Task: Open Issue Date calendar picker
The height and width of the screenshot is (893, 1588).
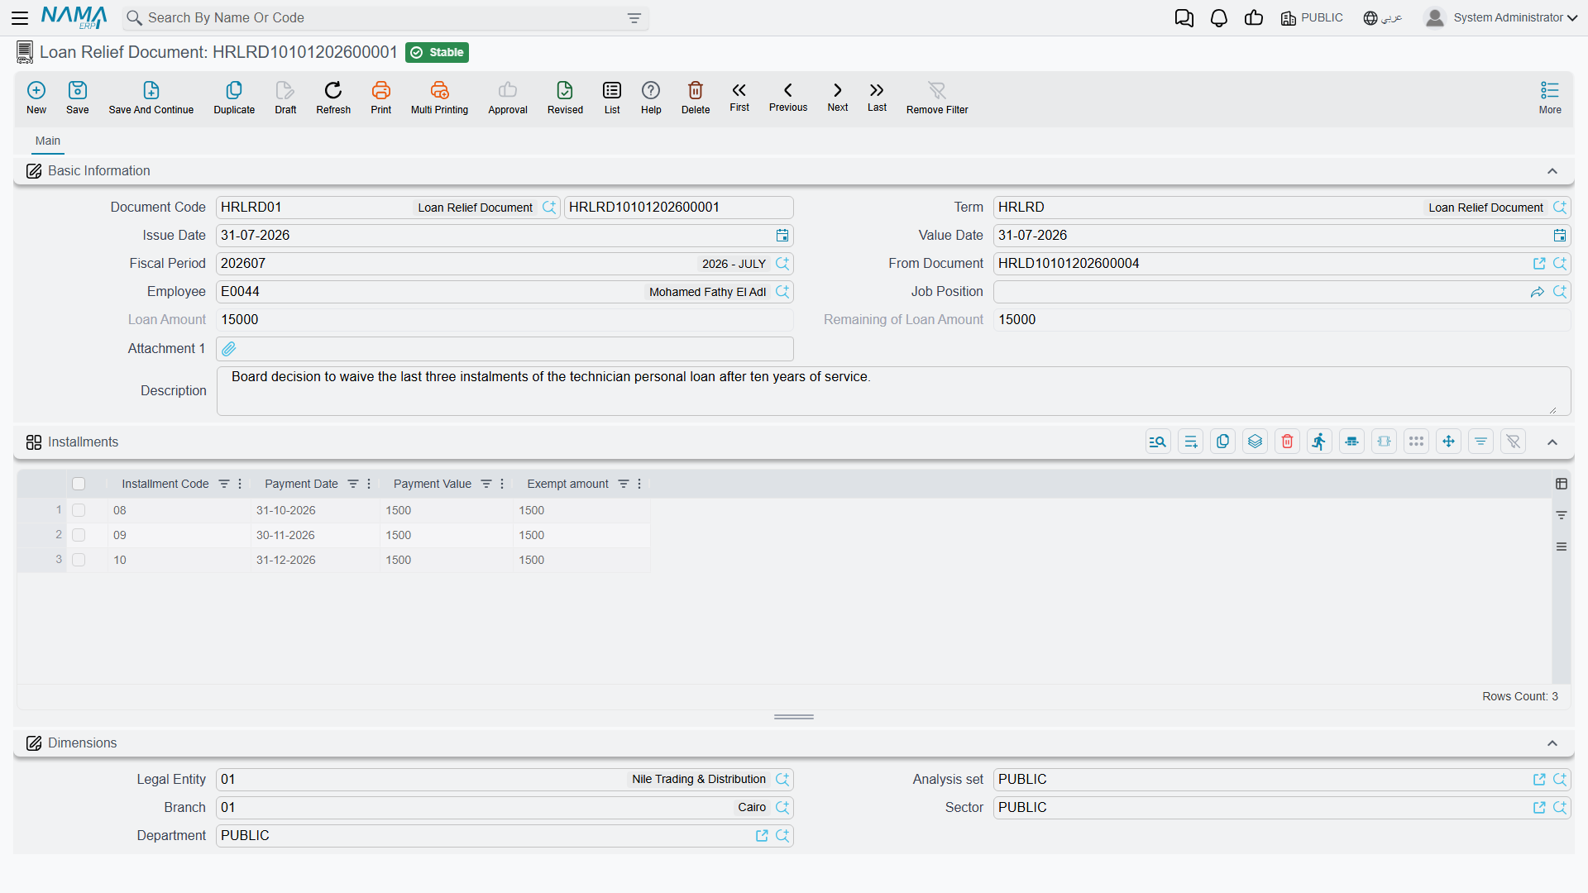Action: 782,236
